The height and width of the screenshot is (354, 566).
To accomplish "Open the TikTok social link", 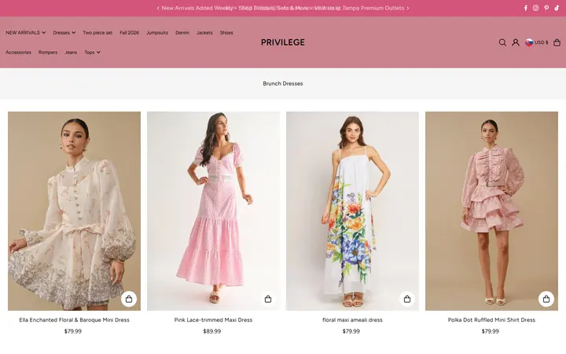I will tap(557, 8).
